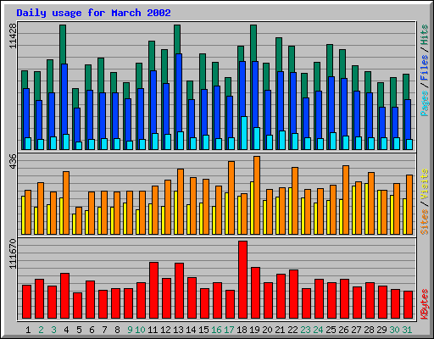
Task: Click day 4 on the x-axis
Action: tap(66, 330)
